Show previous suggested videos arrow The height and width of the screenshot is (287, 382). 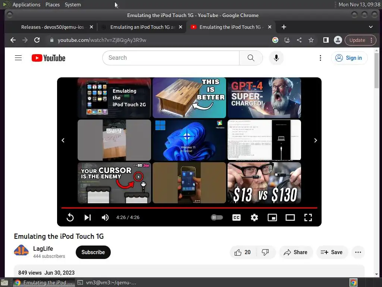63,141
